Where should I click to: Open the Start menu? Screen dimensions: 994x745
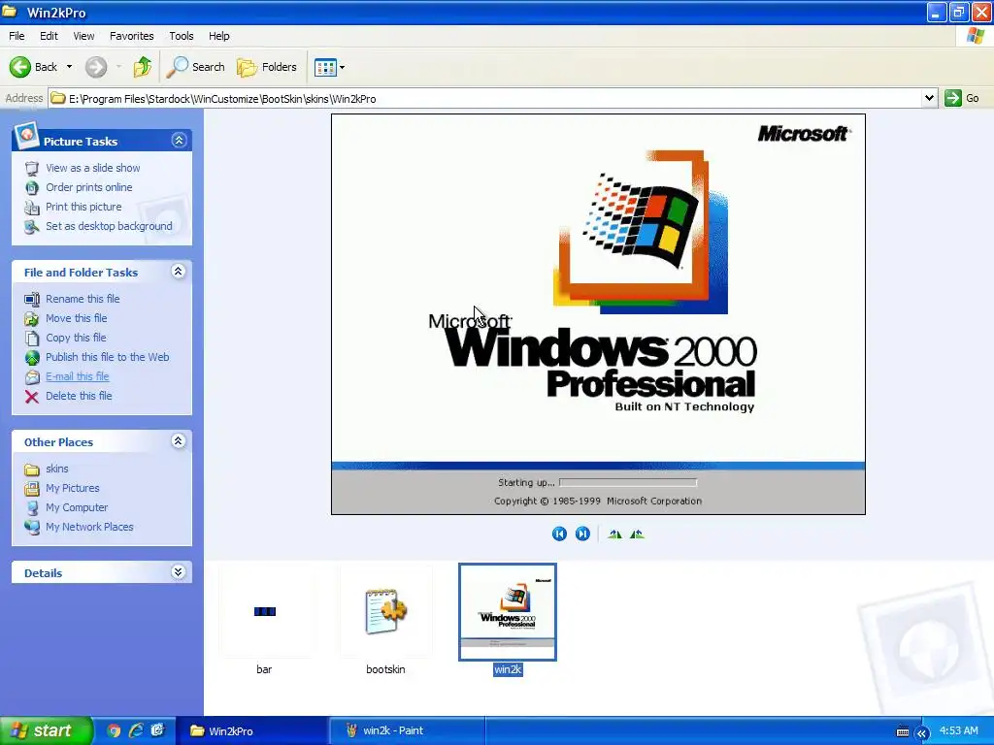47,731
